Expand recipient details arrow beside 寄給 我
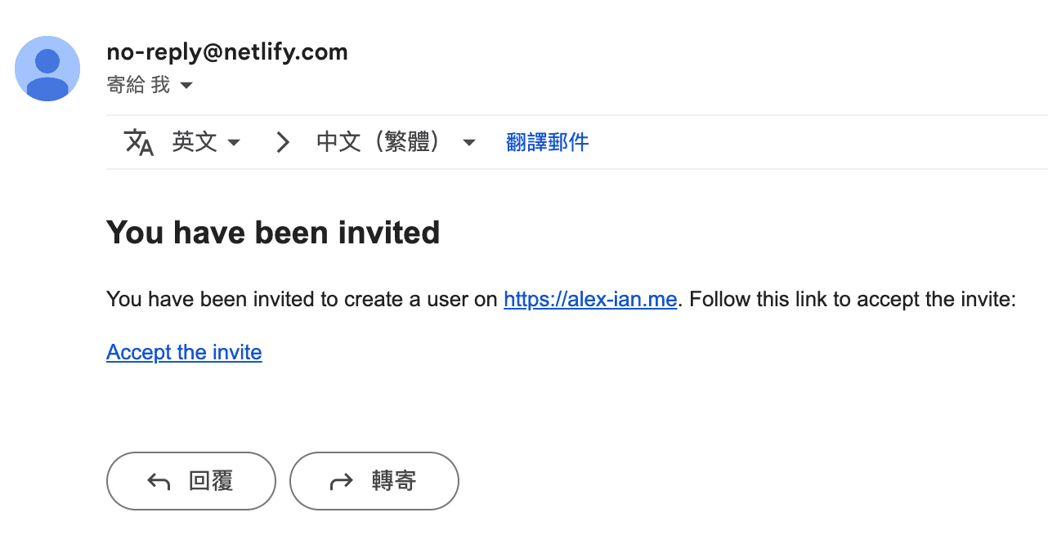1048x557 pixels. click(186, 86)
